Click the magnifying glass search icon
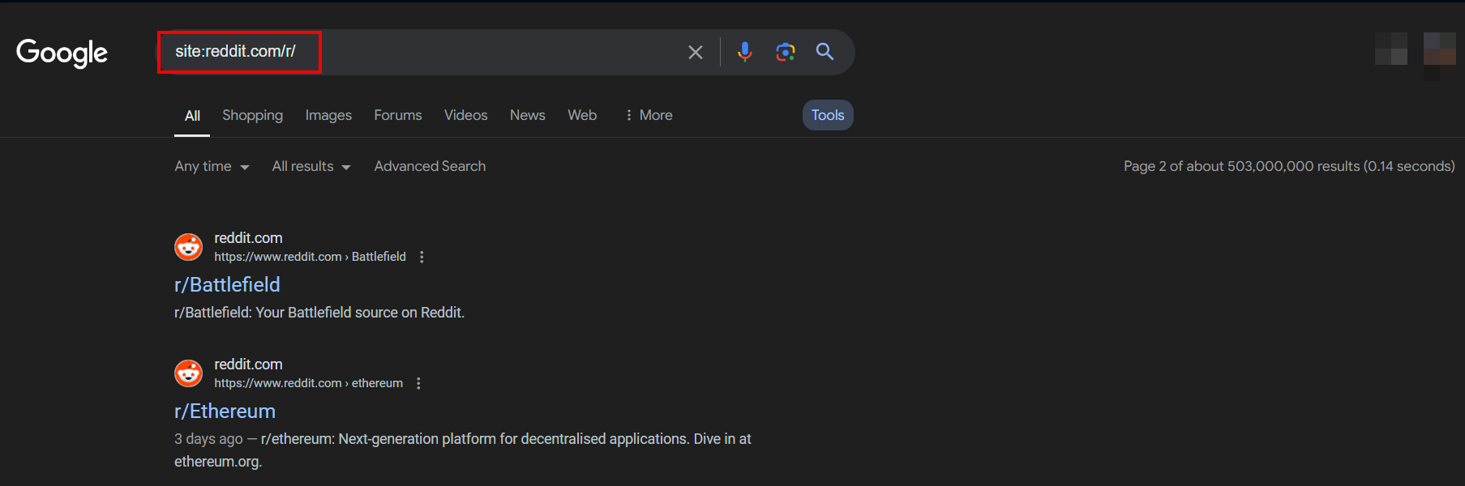This screenshot has width=1465, height=486. pyautogui.click(x=825, y=52)
